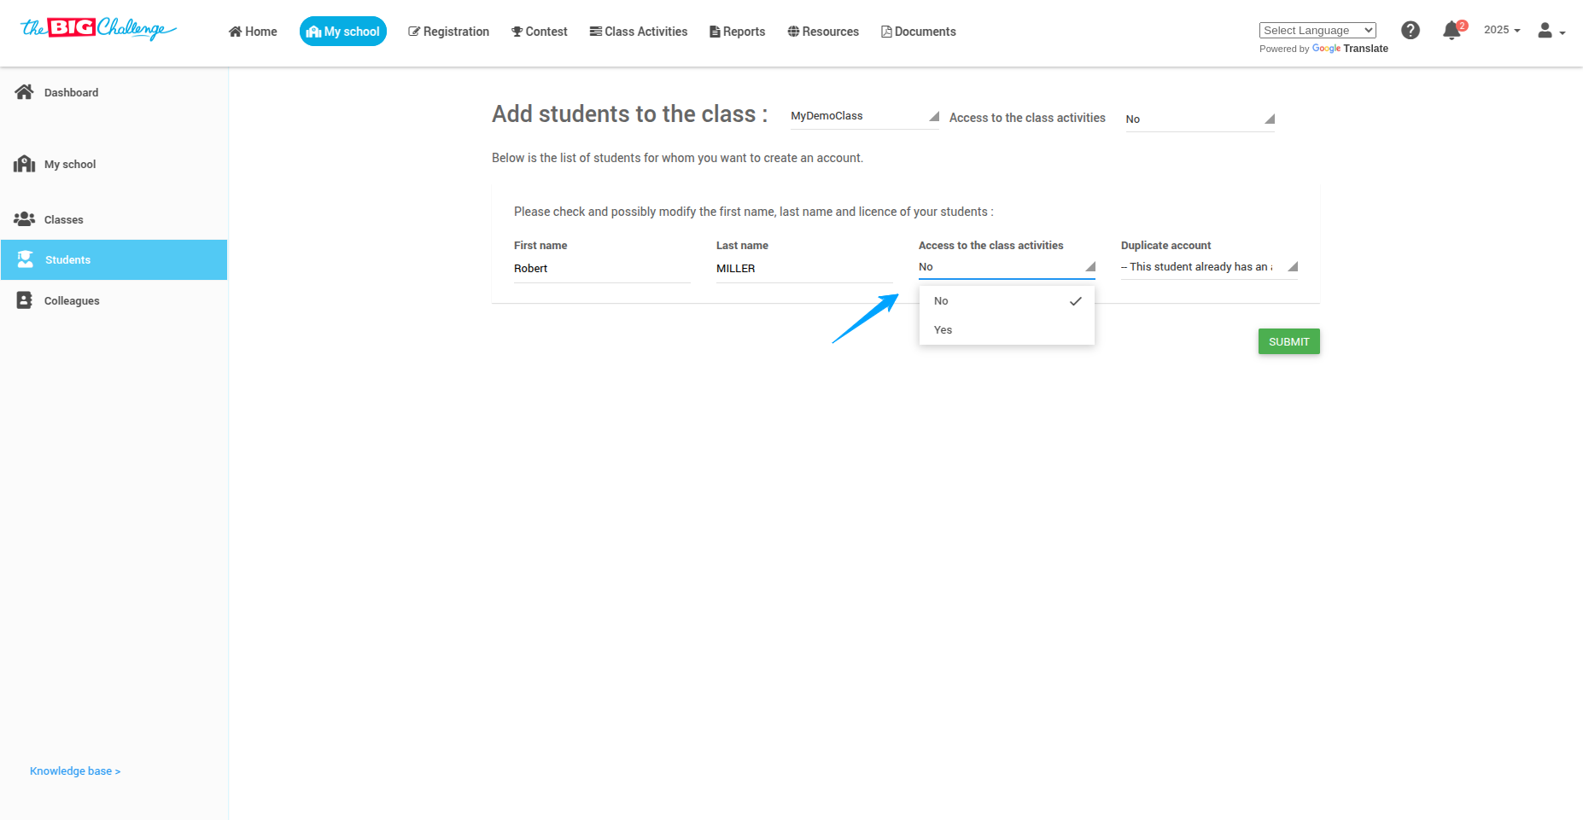Choose the No option in the dropdown list

(x=1007, y=301)
